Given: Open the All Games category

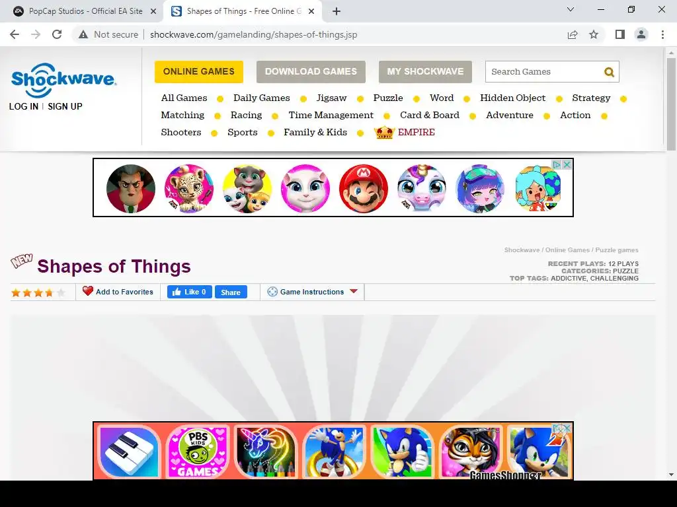Looking at the screenshot, I should click(x=184, y=98).
